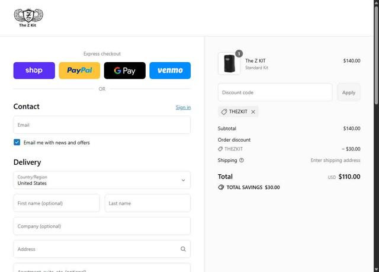
Task: Click the tag icon under Order discount
Action: coord(220,149)
